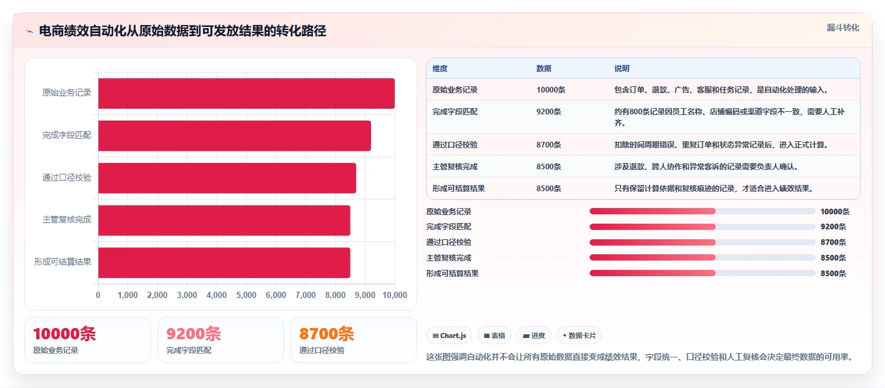Click the 原始业务记录 chart bar
Viewport: 885px width, 388px height.
click(x=246, y=93)
